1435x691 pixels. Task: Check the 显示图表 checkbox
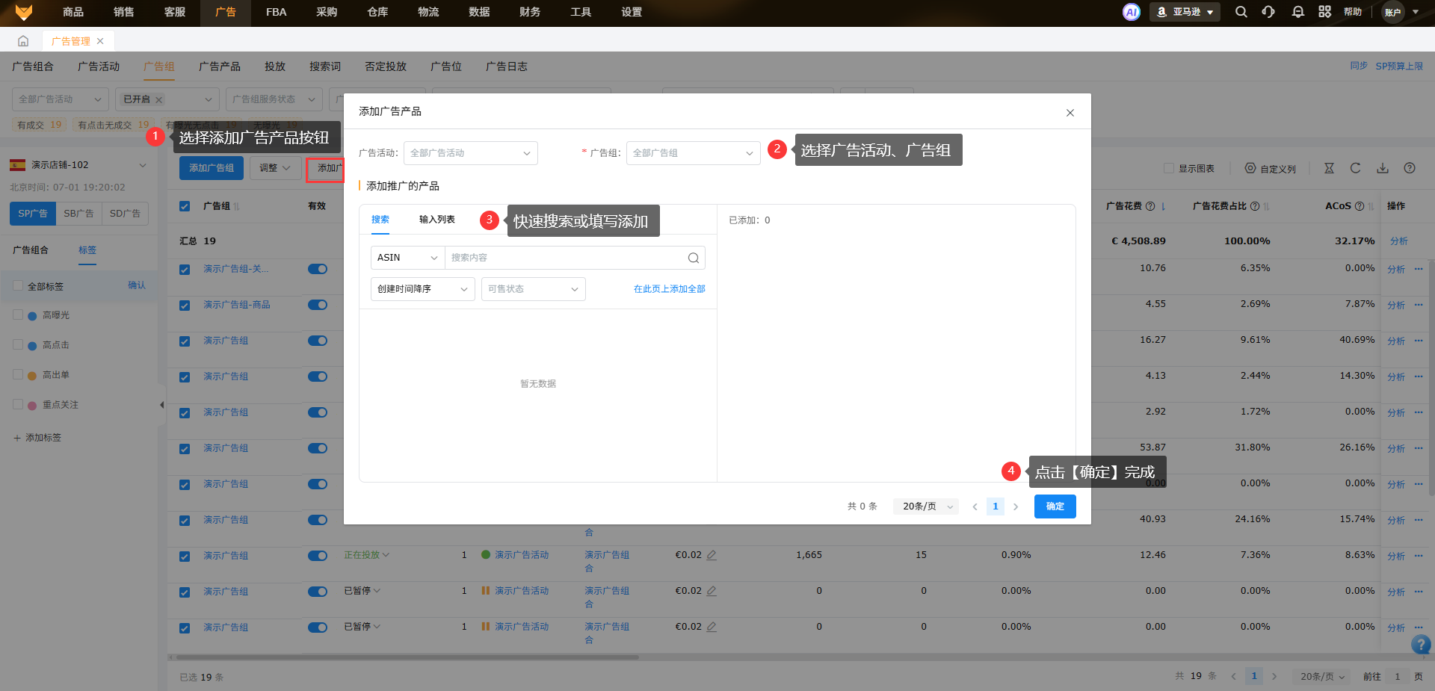coord(1169,169)
